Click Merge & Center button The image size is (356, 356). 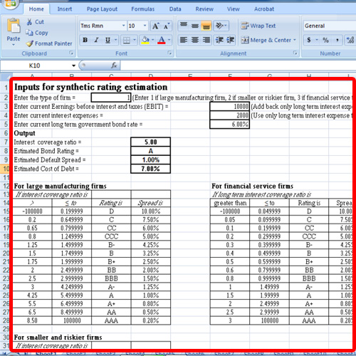(266, 40)
